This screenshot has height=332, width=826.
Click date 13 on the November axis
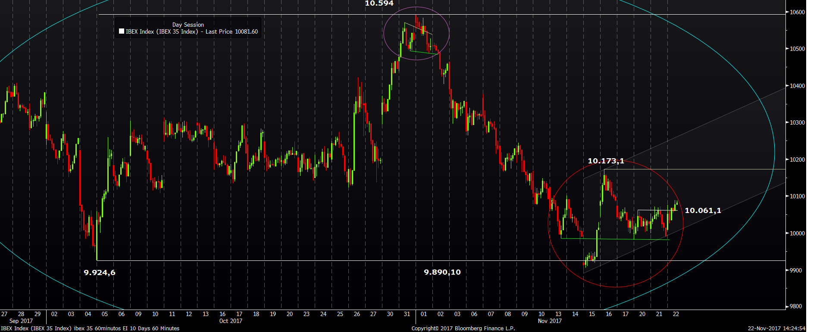pos(558,314)
